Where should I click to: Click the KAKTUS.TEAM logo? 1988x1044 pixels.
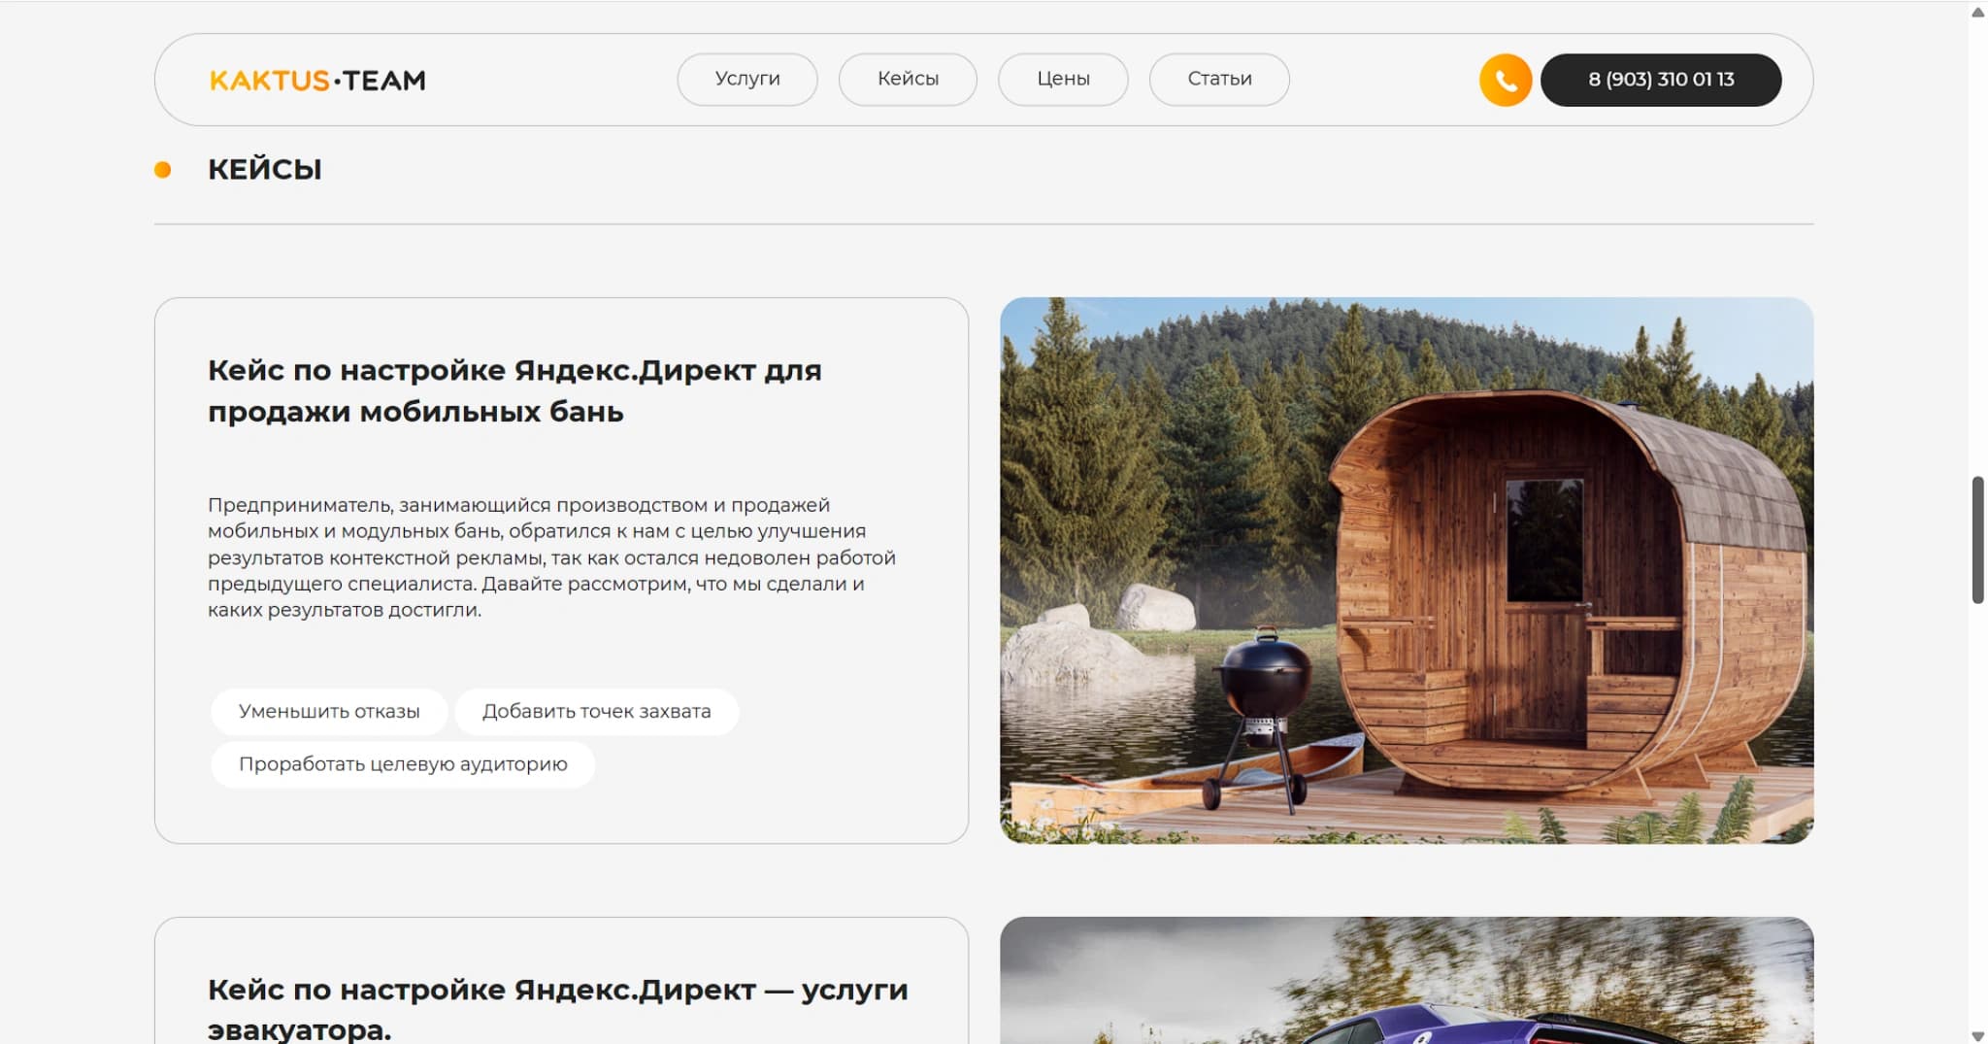[317, 80]
